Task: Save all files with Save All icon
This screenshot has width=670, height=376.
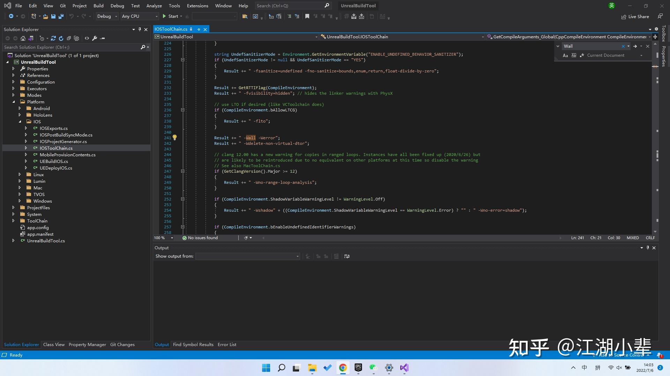Action: 61,16
